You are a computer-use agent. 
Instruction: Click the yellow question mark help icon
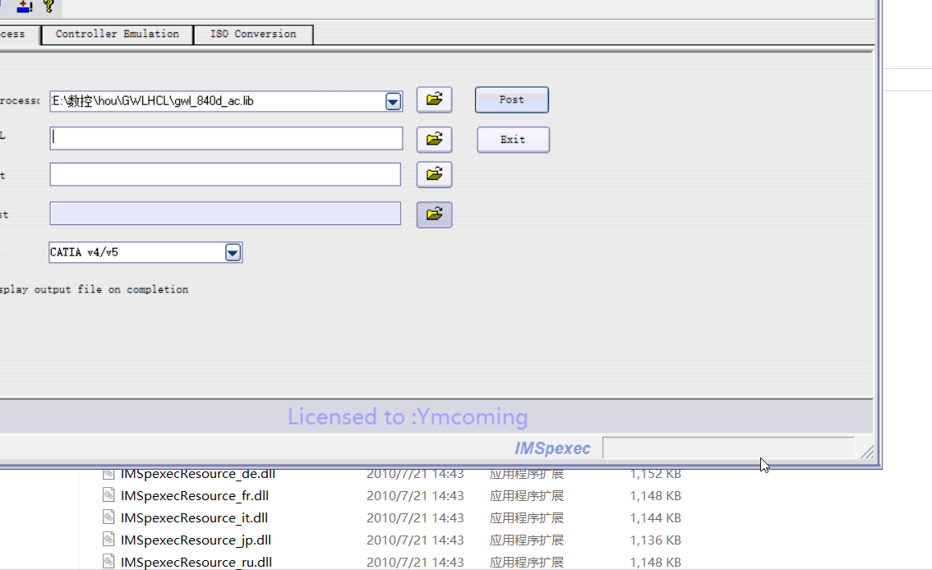point(48,7)
